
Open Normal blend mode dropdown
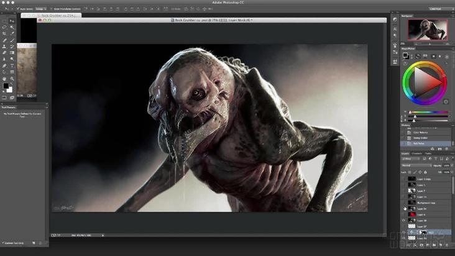(x=416, y=165)
